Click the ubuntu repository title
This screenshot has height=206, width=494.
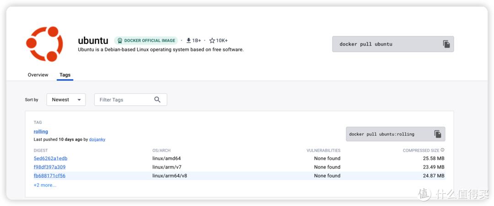point(93,41)
